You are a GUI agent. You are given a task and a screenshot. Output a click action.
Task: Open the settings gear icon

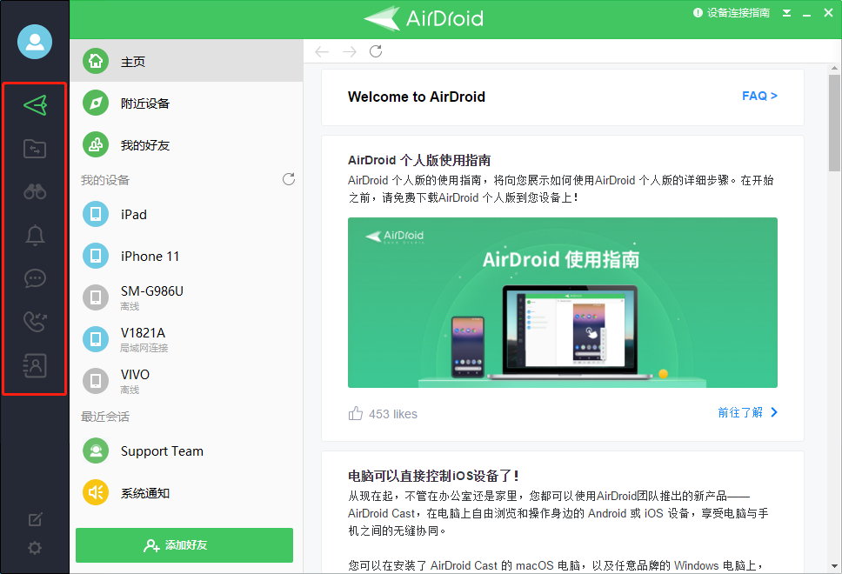pos(35,548)
